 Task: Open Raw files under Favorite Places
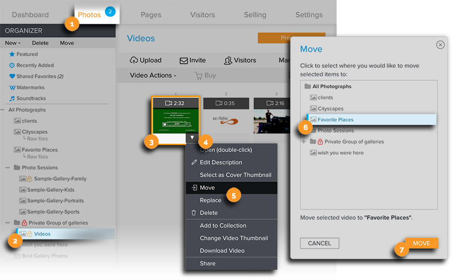pos(37,157)
